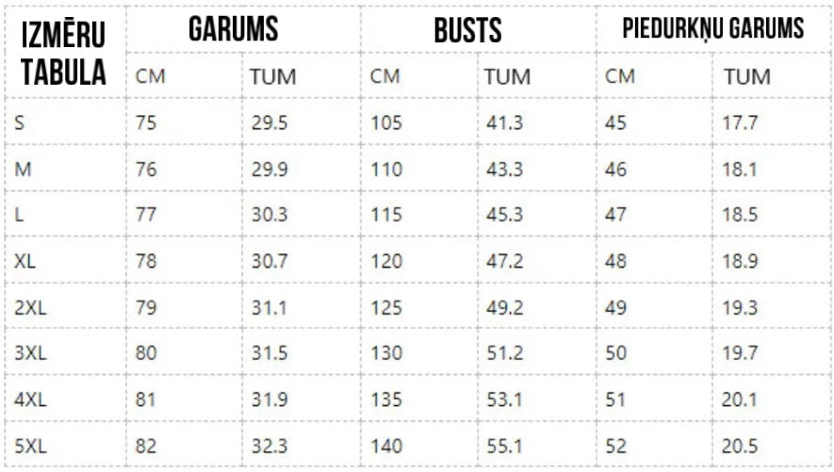Click the CM subheader under GARUMS

click(x=151, y=76)
